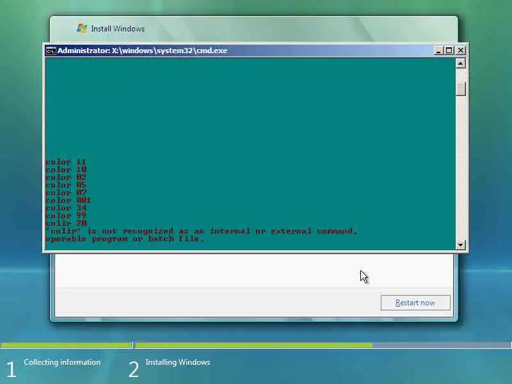The image size is (512, 384).
Task: Click the 'color 99' line
Action: (x=66, y=216)
